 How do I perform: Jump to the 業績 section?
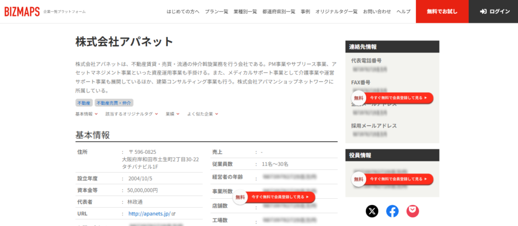click(172, 114)
